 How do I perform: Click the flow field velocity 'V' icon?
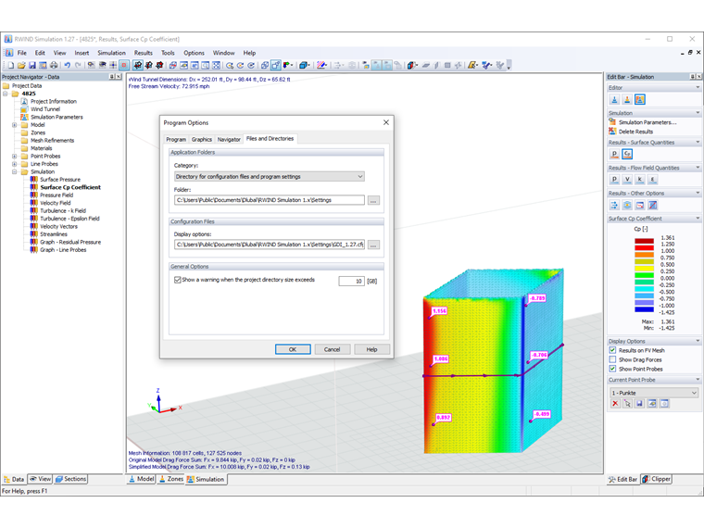[x=627, y=180]
